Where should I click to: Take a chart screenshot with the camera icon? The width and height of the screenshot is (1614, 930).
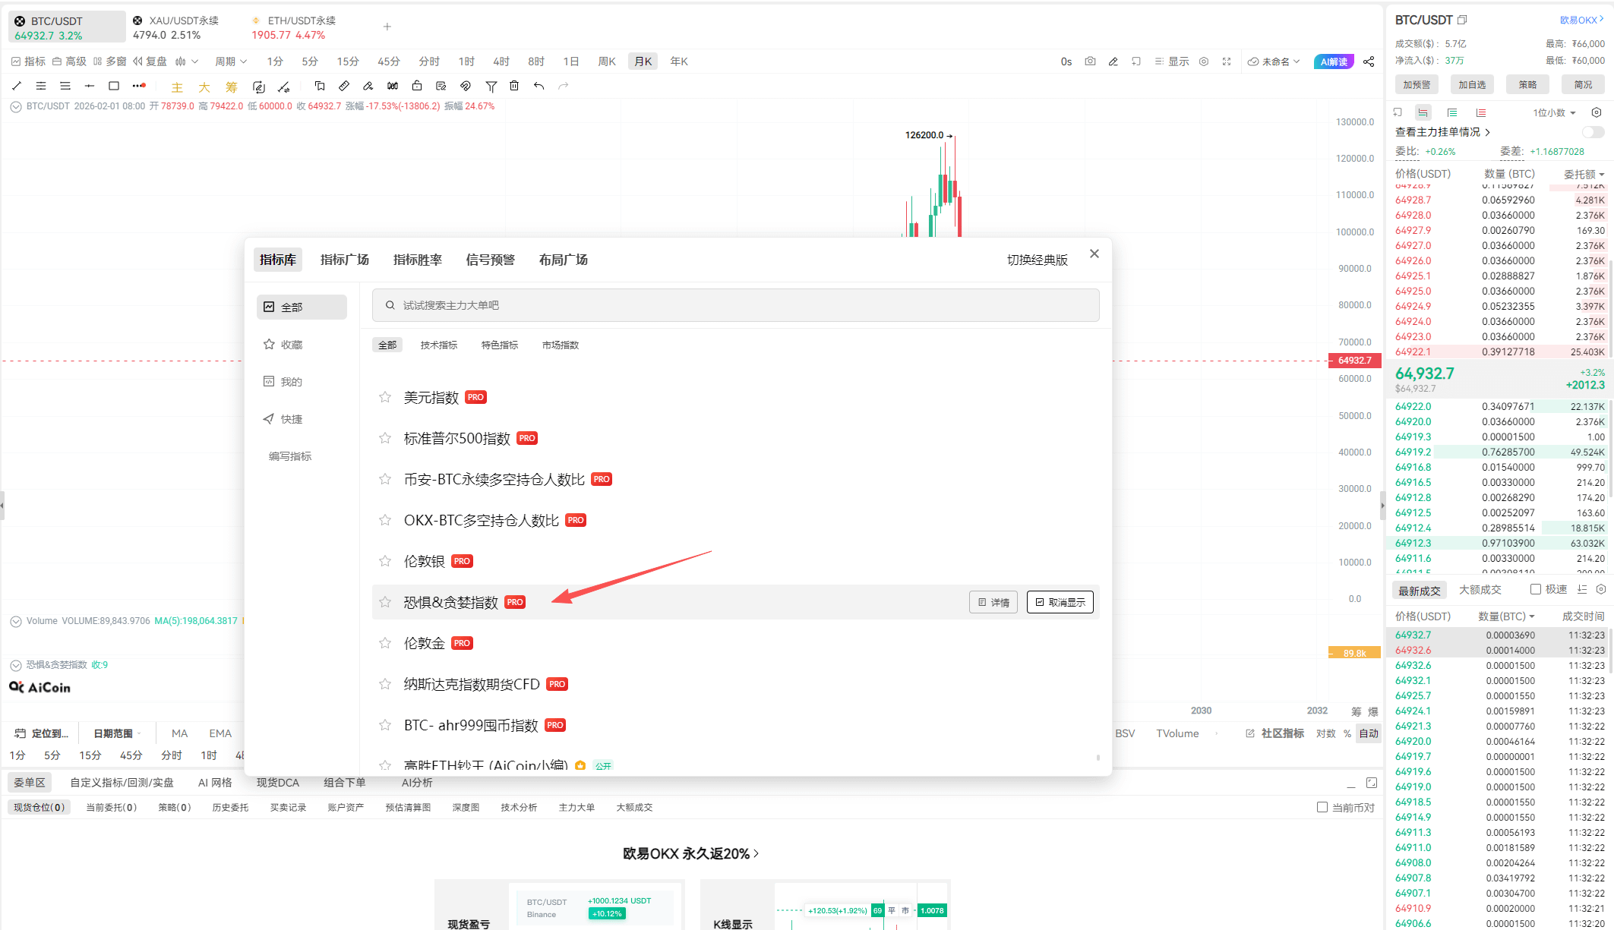point(1090,61)
